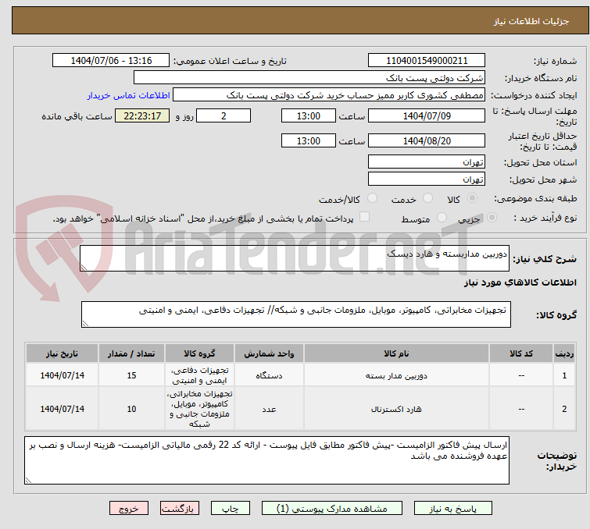
Task: Click response deadline date 1404/07/09 field
Action: 427,115
